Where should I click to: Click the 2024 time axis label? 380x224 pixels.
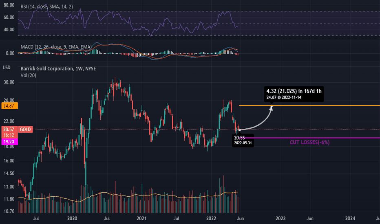pyautogui.click(x=350, y=218)
